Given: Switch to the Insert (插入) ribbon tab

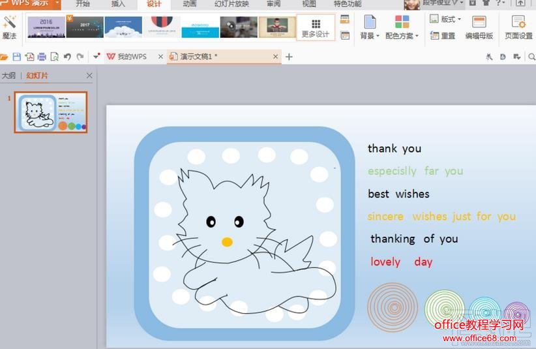Looking at the screenshot, I should [118, 4].
